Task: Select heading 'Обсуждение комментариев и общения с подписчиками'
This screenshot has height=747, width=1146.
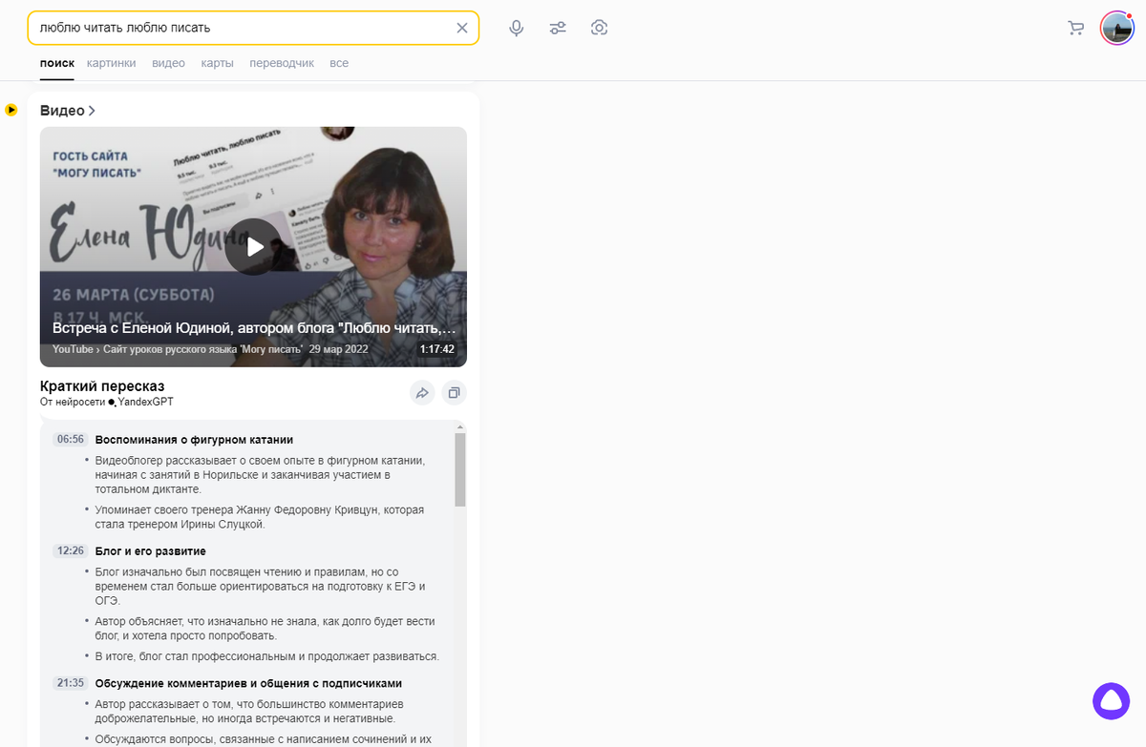Action: coord(248,683)
